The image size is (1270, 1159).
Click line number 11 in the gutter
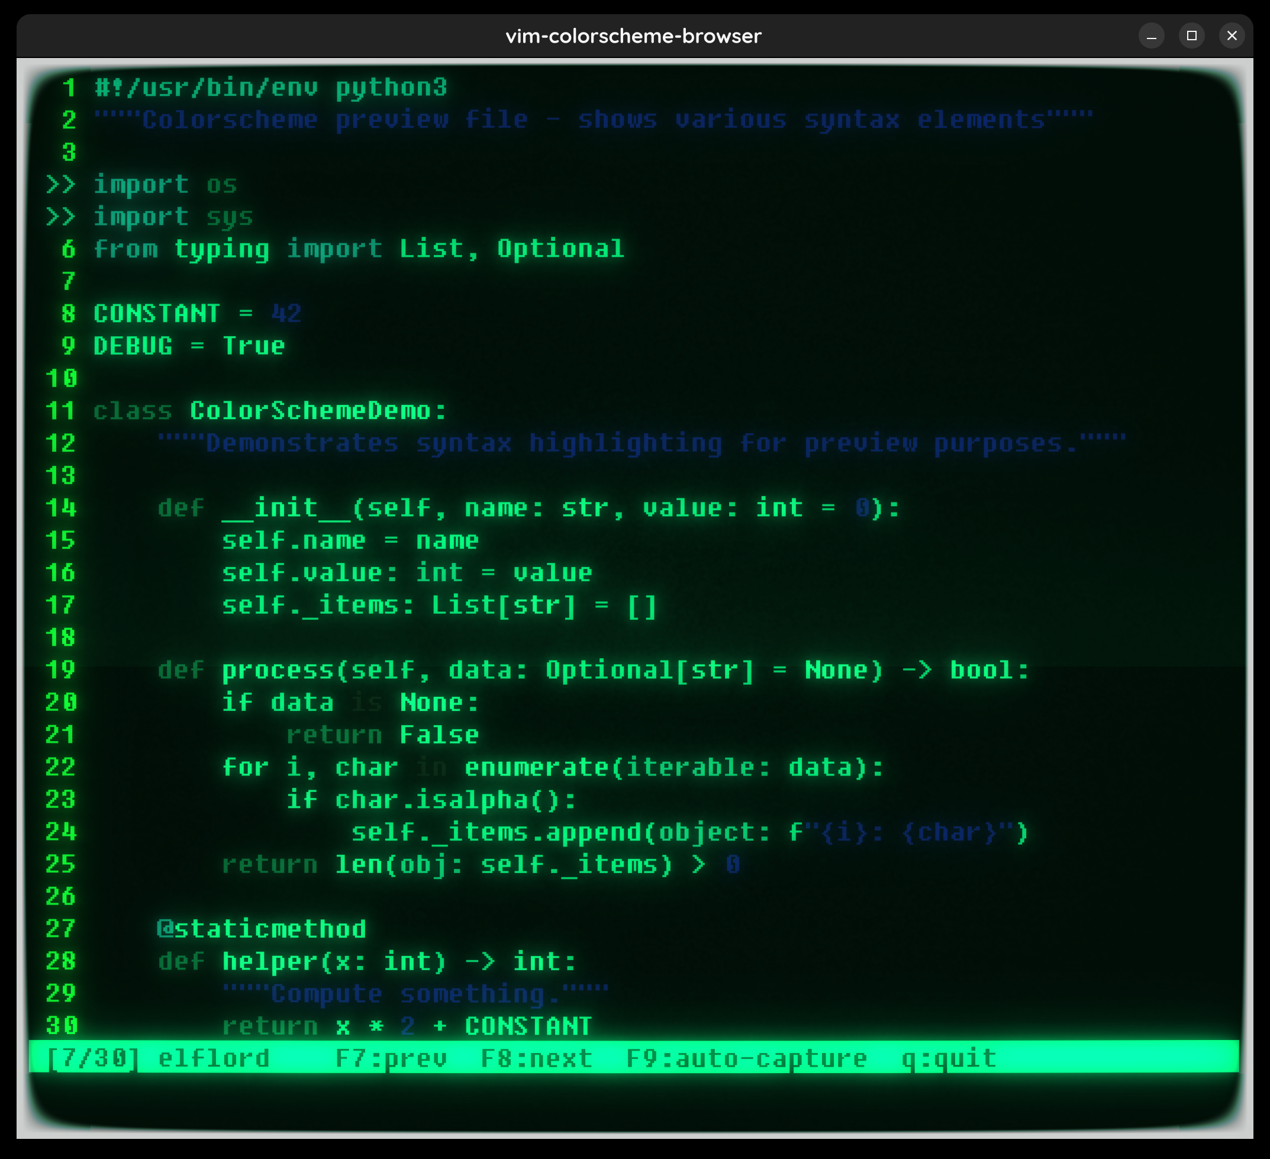coord(61,411)
